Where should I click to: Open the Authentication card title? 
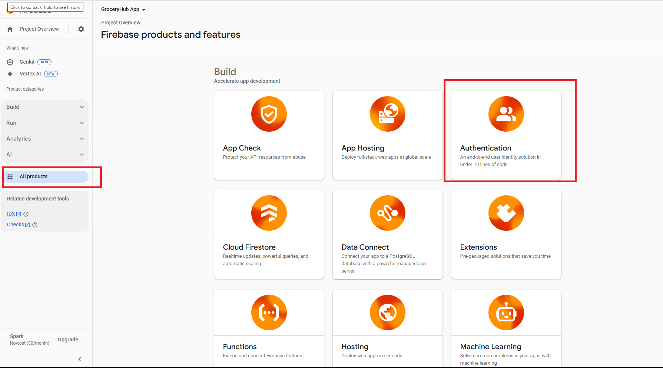point(485,148)
